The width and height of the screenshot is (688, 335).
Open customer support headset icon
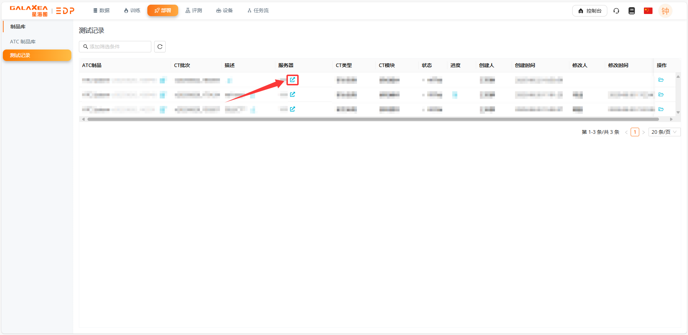coord(616,11)
